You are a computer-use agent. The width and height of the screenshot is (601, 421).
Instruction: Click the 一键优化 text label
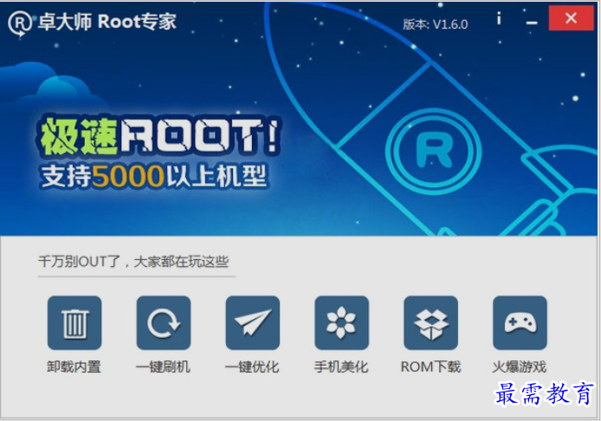[x=252, y=367]
